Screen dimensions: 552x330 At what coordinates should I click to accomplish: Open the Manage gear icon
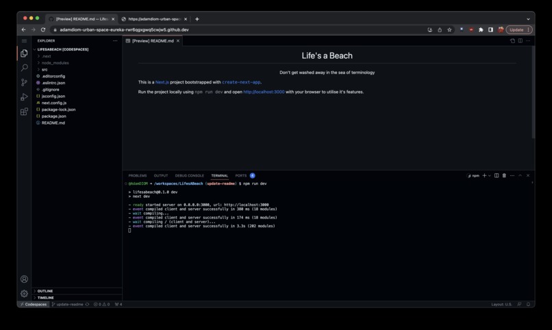[24, 294]
